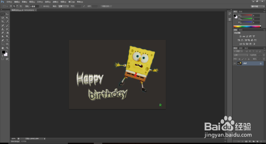Add Color Balance adjustment

coord(242,40)
